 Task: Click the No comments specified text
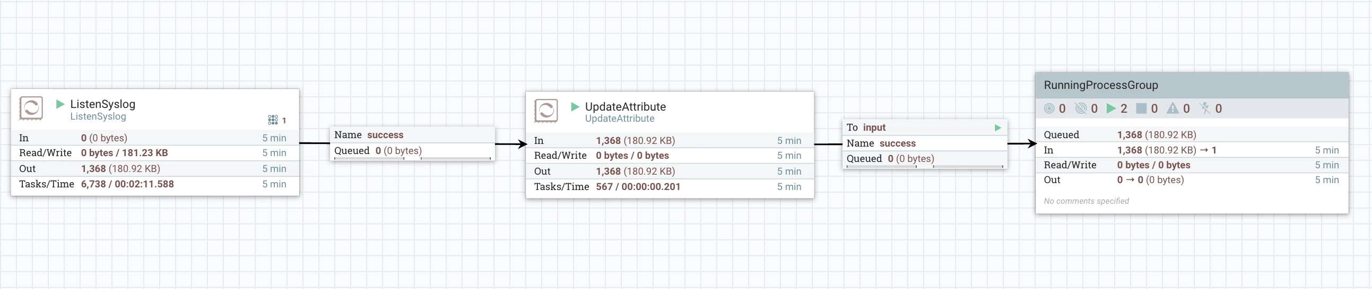pos(1086,201)
